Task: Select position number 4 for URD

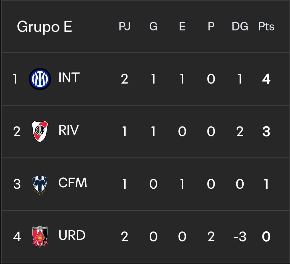Action: (x=17, y=237)
